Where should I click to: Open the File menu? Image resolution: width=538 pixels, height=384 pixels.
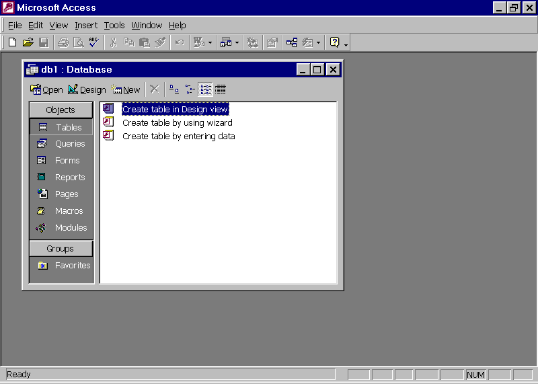pyautogui.click(x=15, y=26)
